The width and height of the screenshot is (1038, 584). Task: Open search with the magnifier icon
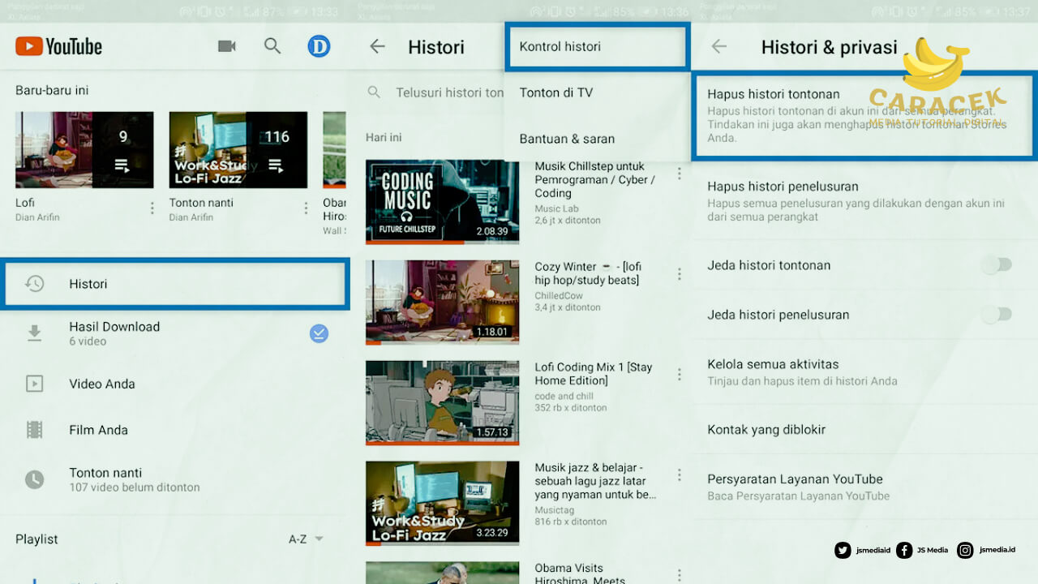272,46
